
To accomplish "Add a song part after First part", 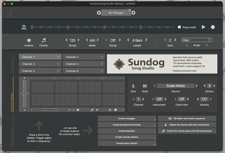I will (133, 13).
